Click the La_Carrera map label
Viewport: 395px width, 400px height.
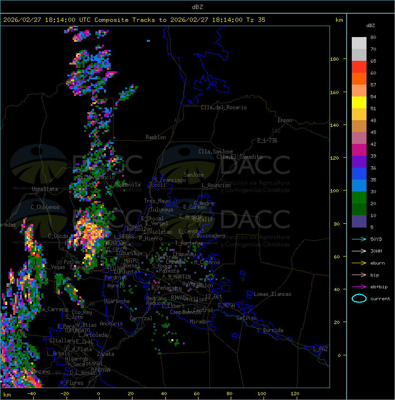pos(53,309)
